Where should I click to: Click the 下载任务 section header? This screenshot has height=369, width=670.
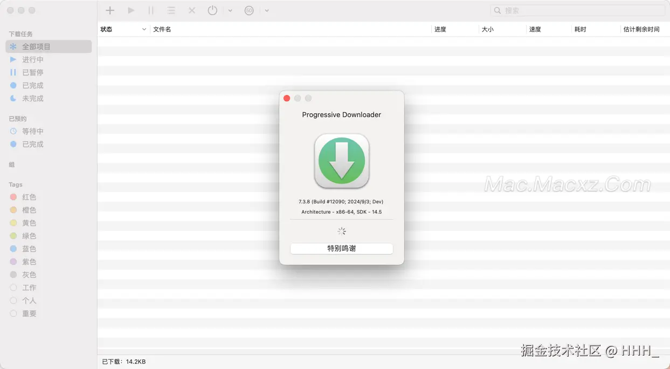pyautogui.click(x=20, y=34)
